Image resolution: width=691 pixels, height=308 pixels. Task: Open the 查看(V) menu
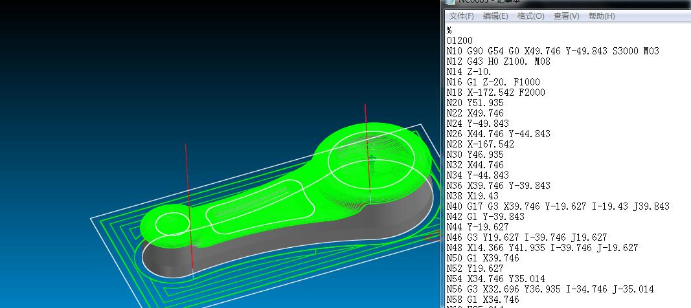tap(566, 16)
